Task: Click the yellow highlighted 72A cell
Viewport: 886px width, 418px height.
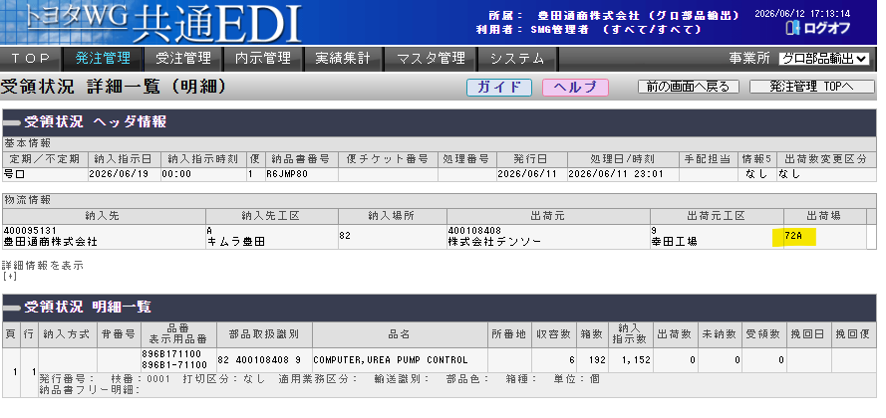Action: coord(794,237)
